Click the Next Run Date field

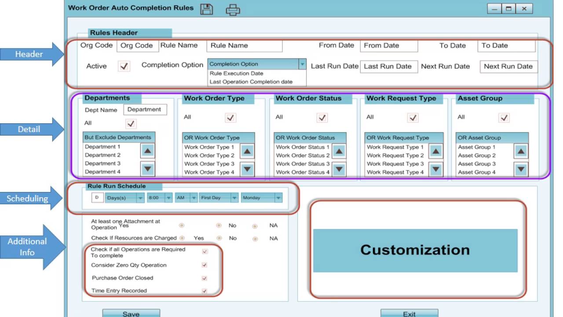click(x=509, y=66)
